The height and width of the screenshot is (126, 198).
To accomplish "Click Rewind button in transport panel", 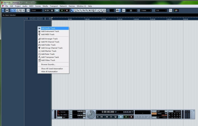I will (102, 117).
